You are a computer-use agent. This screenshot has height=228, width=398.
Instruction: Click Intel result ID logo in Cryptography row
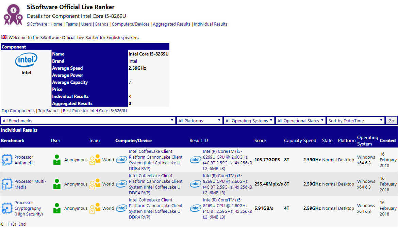pyautogui.click(x=196, y=208)
